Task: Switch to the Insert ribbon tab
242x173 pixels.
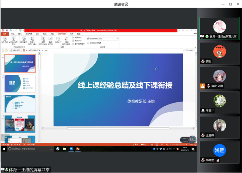Action: coord(20,34)
